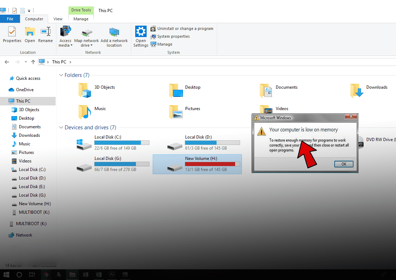396x280 pixels.
Task: Switch to the View tab
Action: pyautogui.click(x=58, y=19)
